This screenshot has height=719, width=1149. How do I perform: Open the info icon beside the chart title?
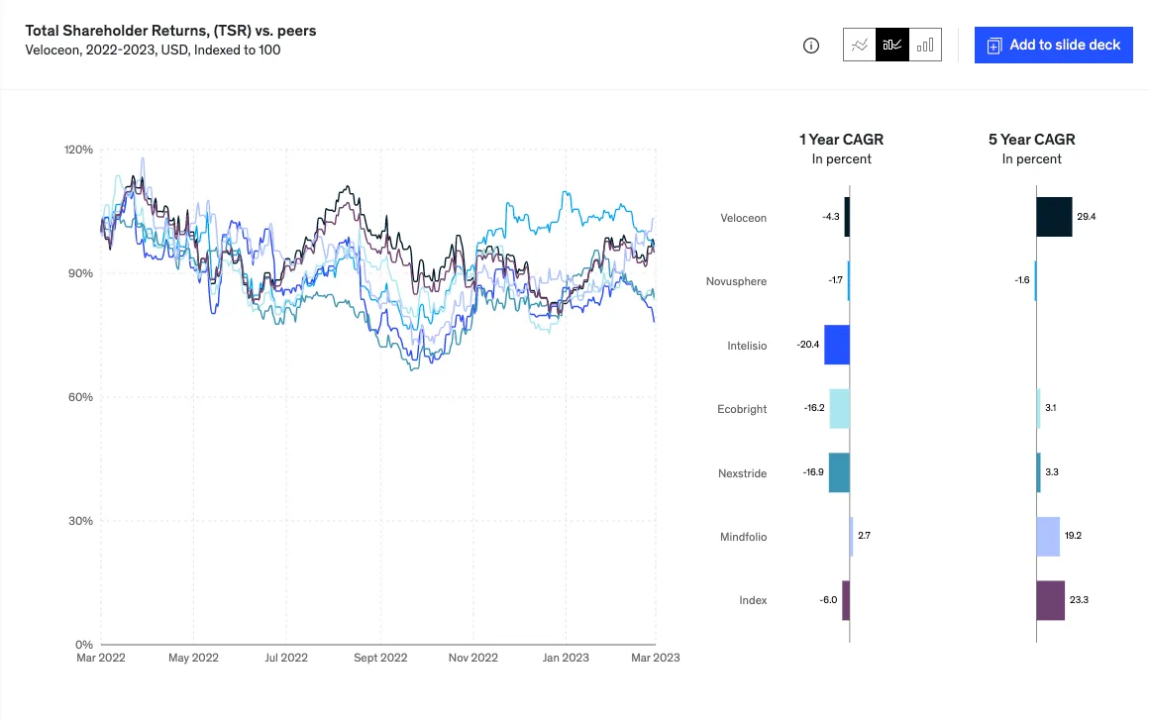click(811, 46)
